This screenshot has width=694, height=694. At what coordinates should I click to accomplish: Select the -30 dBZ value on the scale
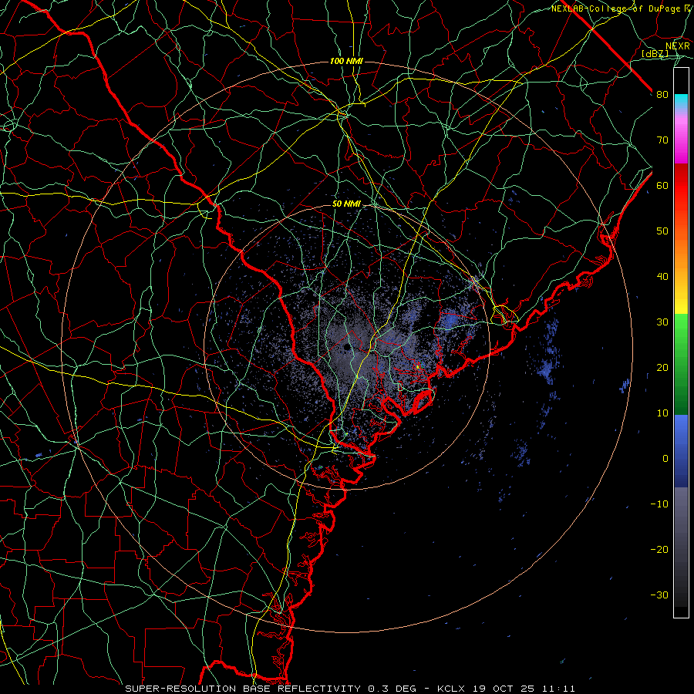pyautogui.click(x=659, y=595)
